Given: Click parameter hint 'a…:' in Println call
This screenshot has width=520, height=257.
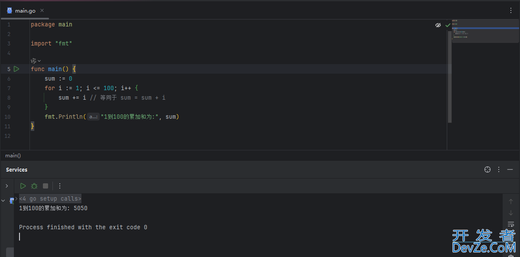Looking at the screenshot, I should (x=93, y=117).
